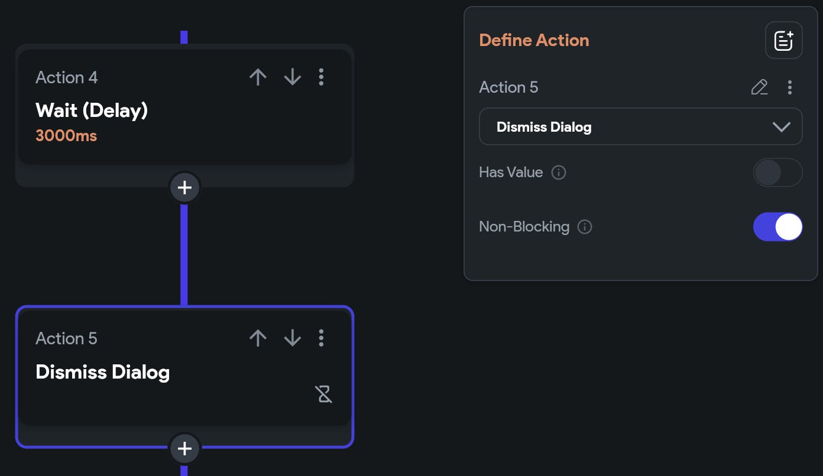Open Action 5 card three-dot menu
The image size is (823, 476).
tap(321, 338)
